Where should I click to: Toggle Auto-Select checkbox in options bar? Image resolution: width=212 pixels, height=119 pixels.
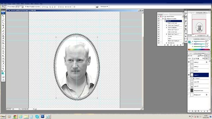point(8,7)
